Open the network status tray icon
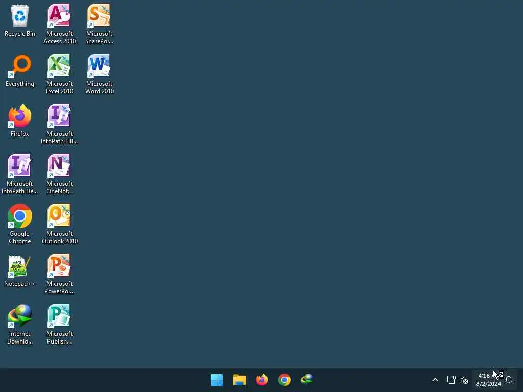The width and height of the screenshot is (523, 392). [451, 380]
